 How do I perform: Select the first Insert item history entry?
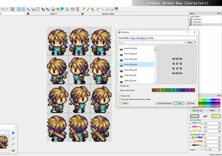tap(197, 19)
